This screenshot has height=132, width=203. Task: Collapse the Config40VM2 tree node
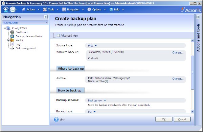pyautogui.click(x=5, y=28)
